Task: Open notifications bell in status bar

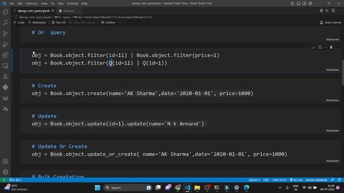Action: tap(339, 180)
